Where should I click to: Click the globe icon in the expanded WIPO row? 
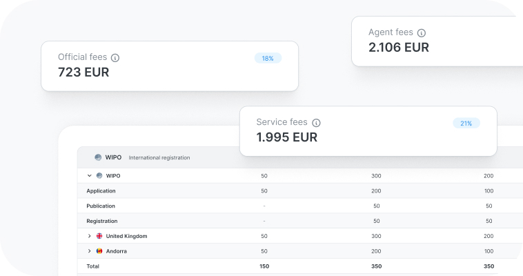[x=99, y=176]
